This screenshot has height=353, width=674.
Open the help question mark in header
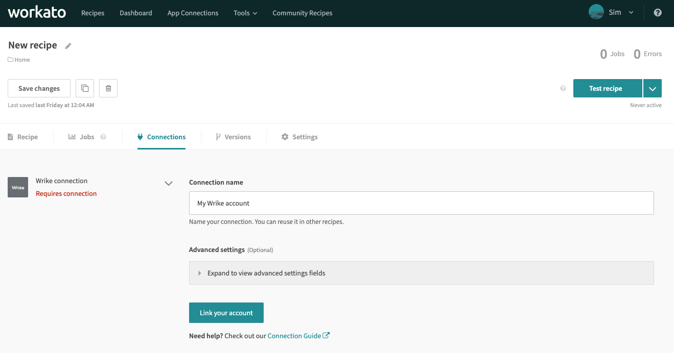pyautogui.click(x=658, y=13)
